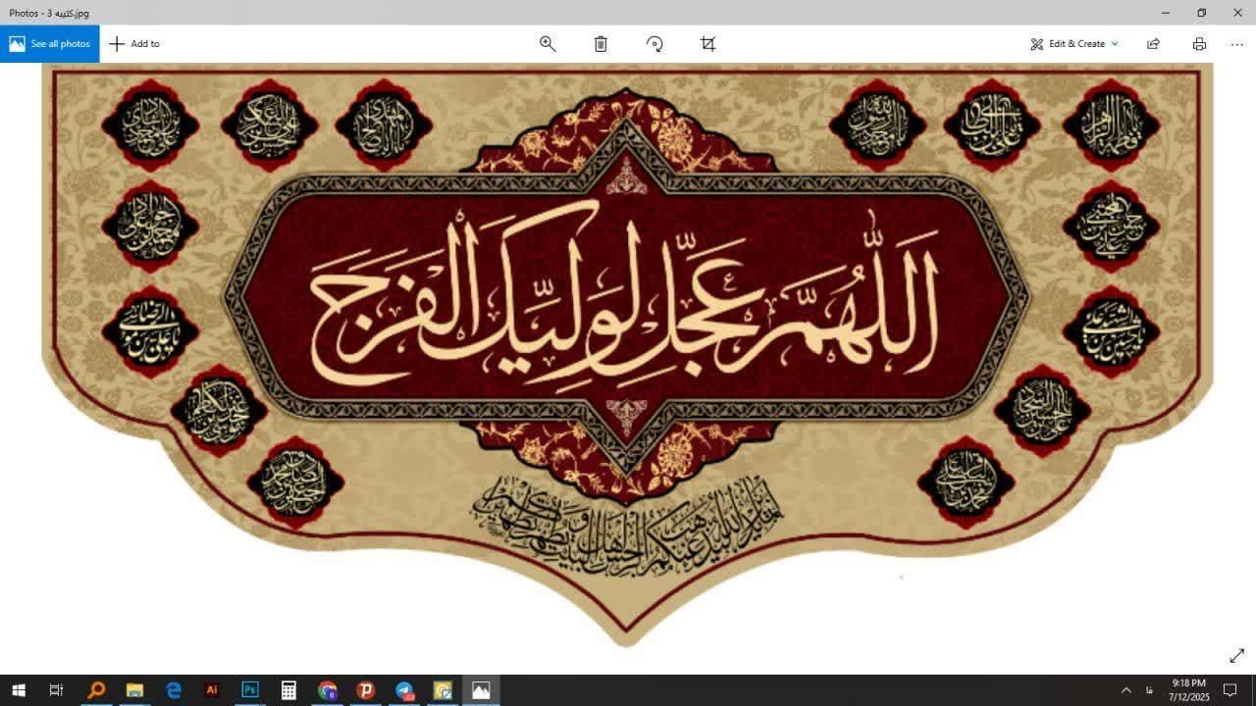
Task: Enter full screen with the diagonal arrows icon
Action: pos(1236,656)
